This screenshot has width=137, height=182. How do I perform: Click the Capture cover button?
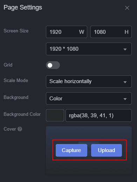click(71, 150)
